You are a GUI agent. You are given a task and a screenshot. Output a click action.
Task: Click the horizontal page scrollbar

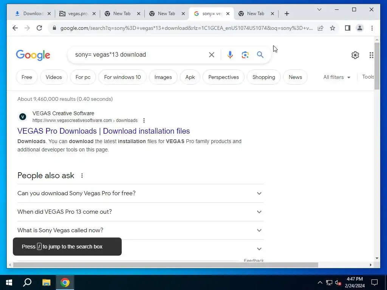166,265
